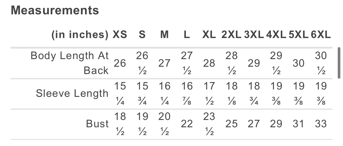This screenshot has height=146, width=343.
Task: Click the Bust row label
Action: click(97, 124)
